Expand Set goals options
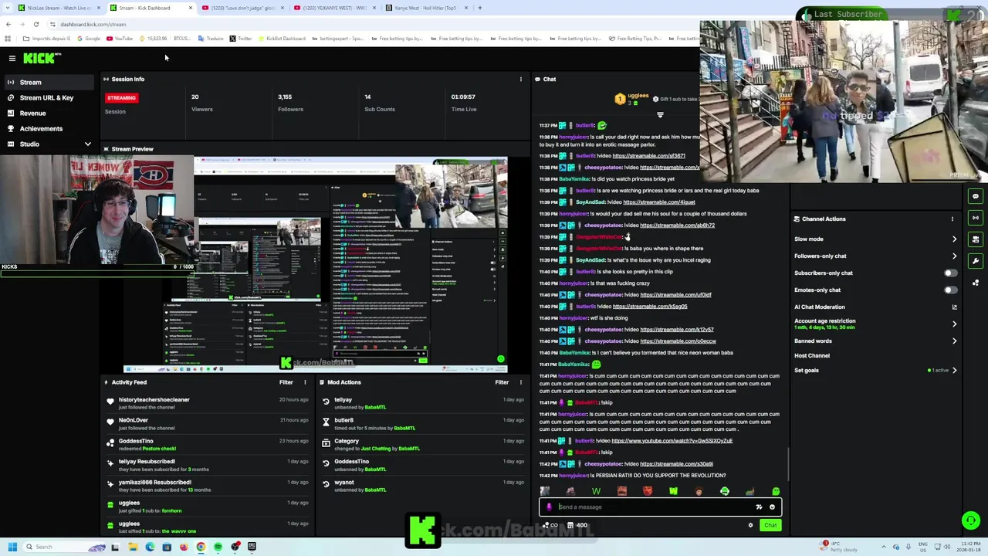Screen dimensions: 988x556 point(954,370)
